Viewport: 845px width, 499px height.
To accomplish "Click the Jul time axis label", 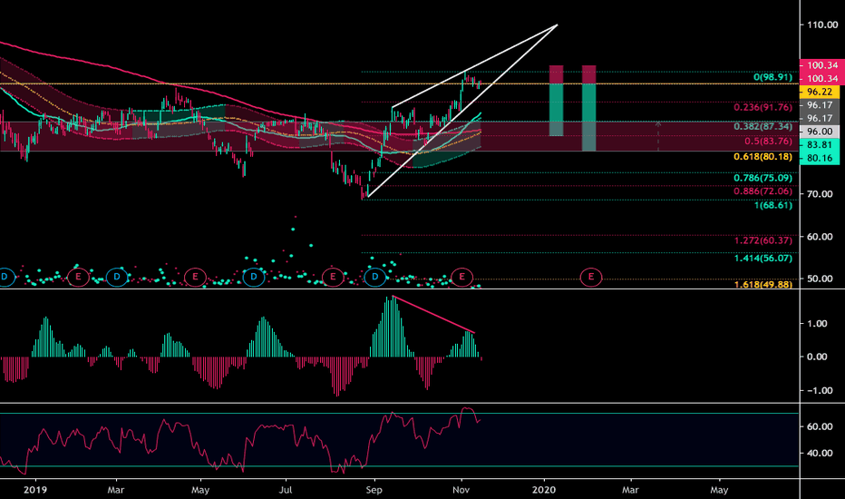I will pos(285,490).
